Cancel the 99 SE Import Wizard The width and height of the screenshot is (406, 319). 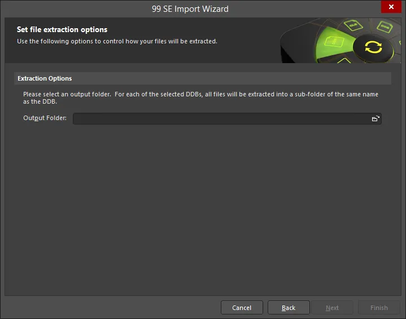pos(242,308)
